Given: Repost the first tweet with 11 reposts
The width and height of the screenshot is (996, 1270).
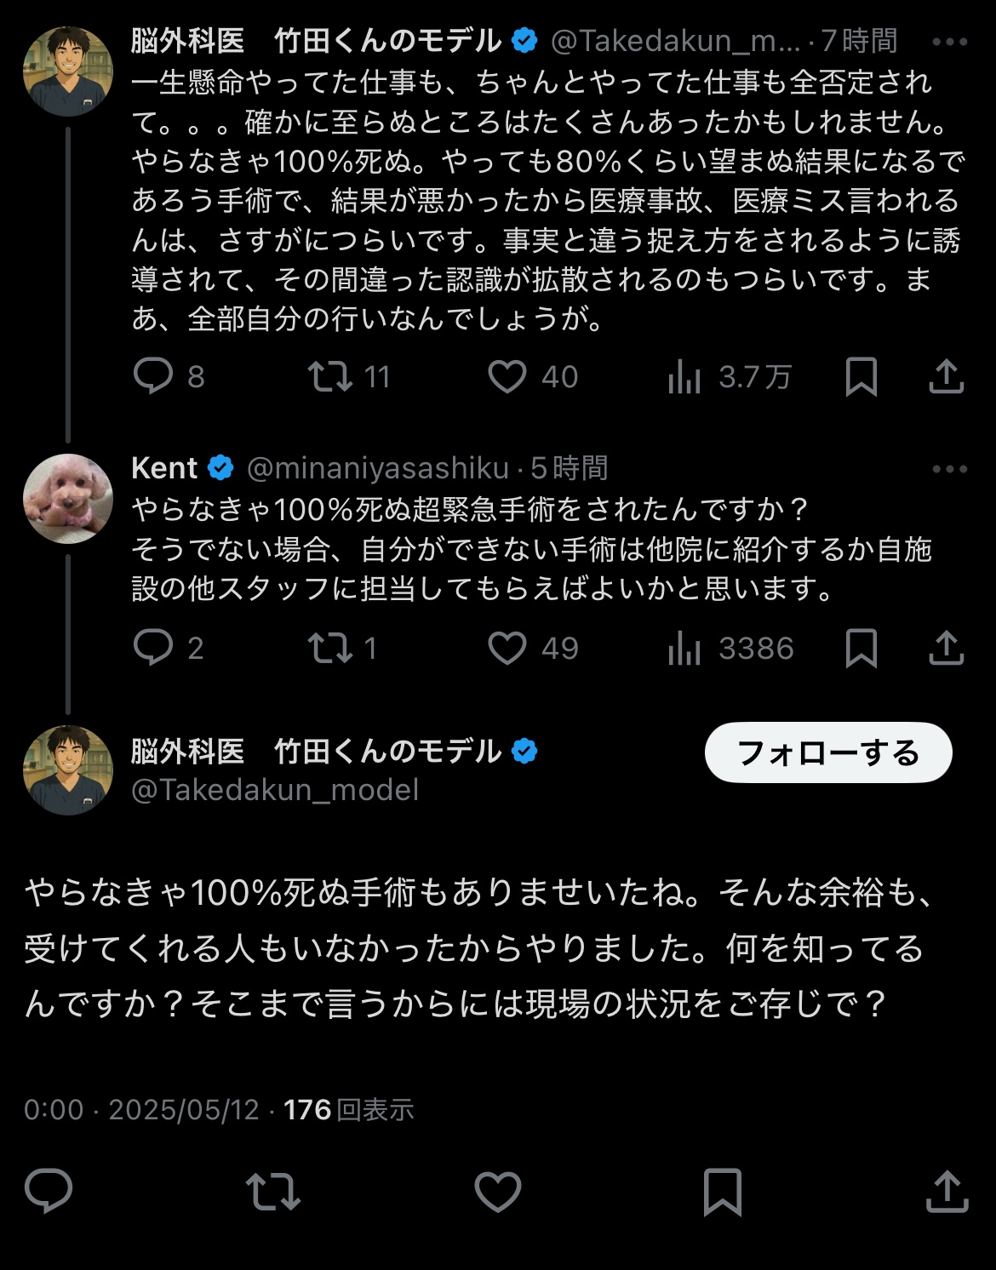Looking at the screenshot, I should [x=330, y=376].
